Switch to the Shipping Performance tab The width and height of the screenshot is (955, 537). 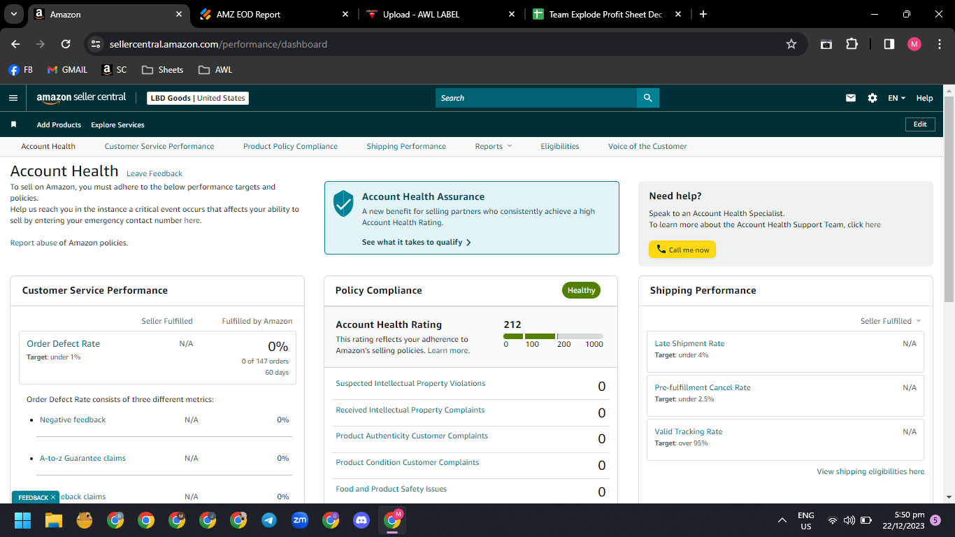(406, 146)
